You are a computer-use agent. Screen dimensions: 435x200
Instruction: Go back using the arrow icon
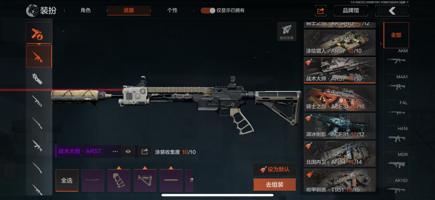coord(392,11)
